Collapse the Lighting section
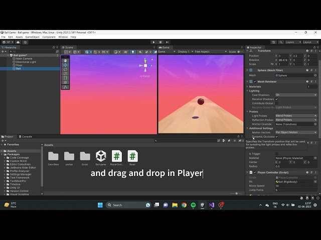 (x=247, y=91)
